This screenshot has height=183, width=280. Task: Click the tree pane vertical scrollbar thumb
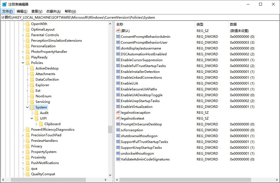(110, 130)
